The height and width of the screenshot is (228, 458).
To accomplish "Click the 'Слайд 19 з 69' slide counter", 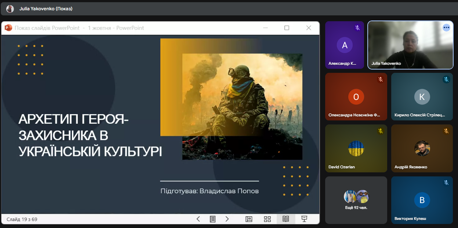I will [22, 219].
